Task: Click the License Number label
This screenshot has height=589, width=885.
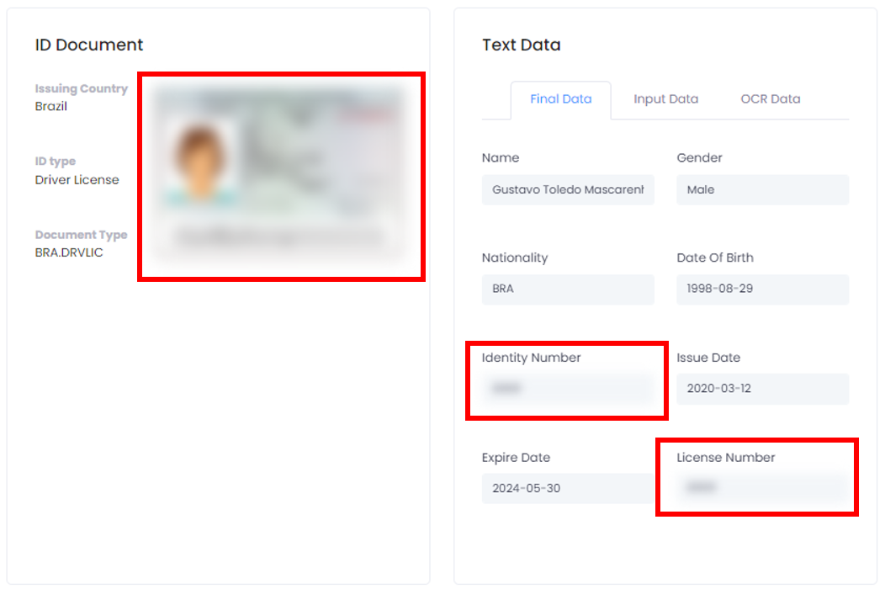Action: (x=726, y=458)
